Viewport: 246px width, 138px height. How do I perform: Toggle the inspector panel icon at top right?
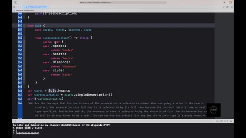coord(230,2)
